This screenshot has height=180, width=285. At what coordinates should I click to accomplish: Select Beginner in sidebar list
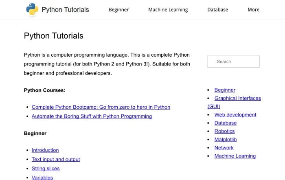pos(225,90)
